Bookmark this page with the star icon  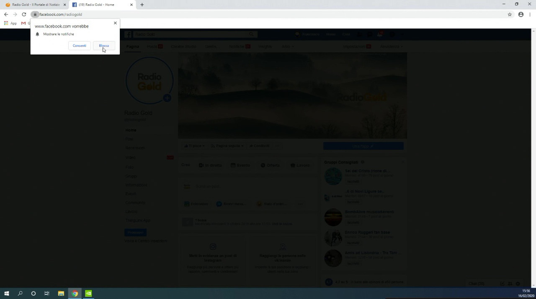point(510,14)
